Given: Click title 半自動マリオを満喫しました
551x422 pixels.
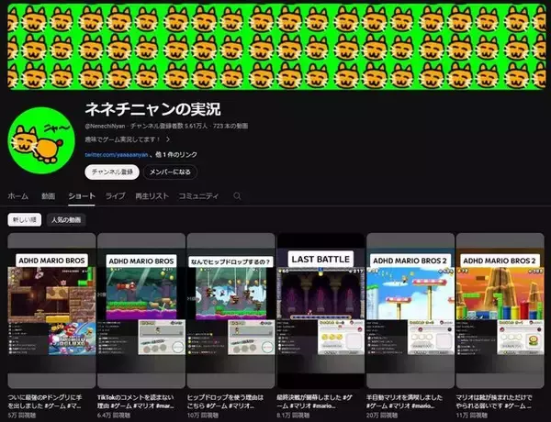Looking at the screenshot, I should [x=404, y=402].
